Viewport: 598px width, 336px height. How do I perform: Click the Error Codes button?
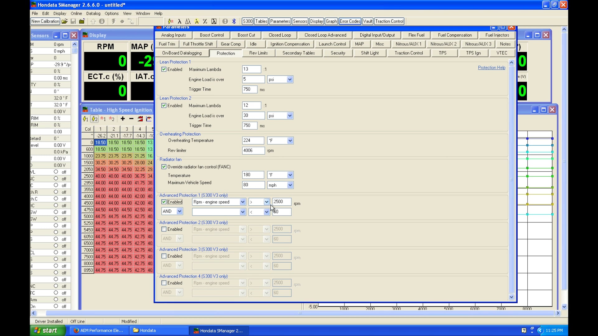click(x=350, y=21)
